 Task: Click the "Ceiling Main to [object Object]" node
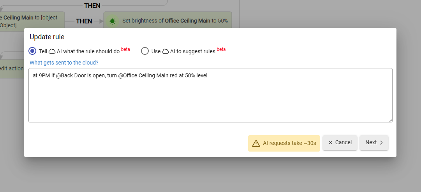click(x=29, y=21)
